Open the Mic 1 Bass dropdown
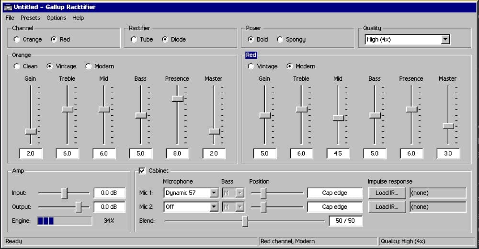 pyautogui.click(x=233, y=193)
